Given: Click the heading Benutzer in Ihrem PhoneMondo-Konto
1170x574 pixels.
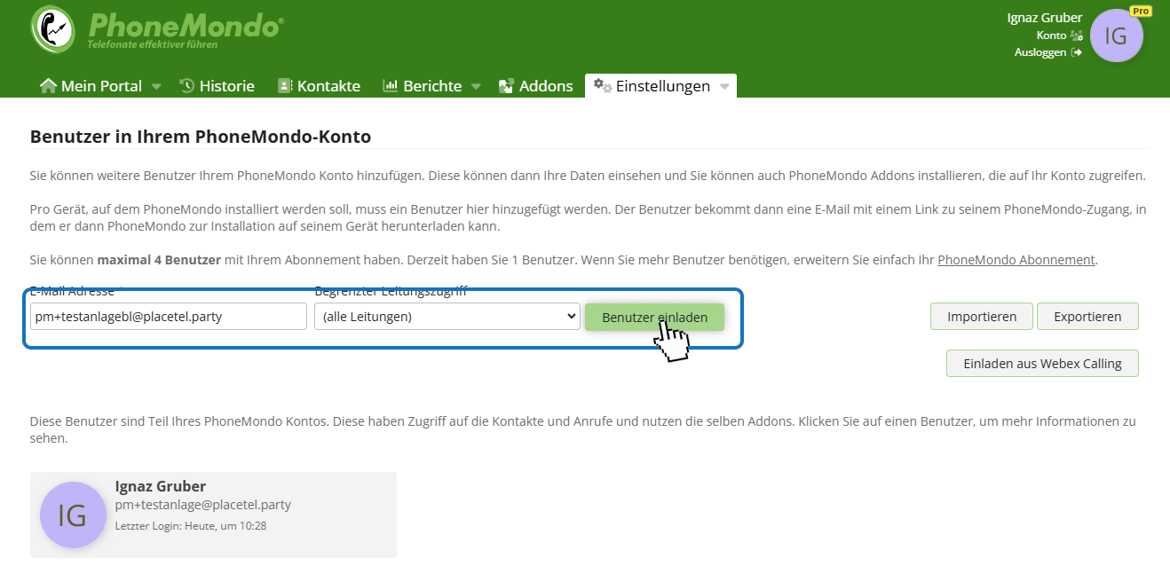Looking at the screenshot, I should click(x=201, y=137).
